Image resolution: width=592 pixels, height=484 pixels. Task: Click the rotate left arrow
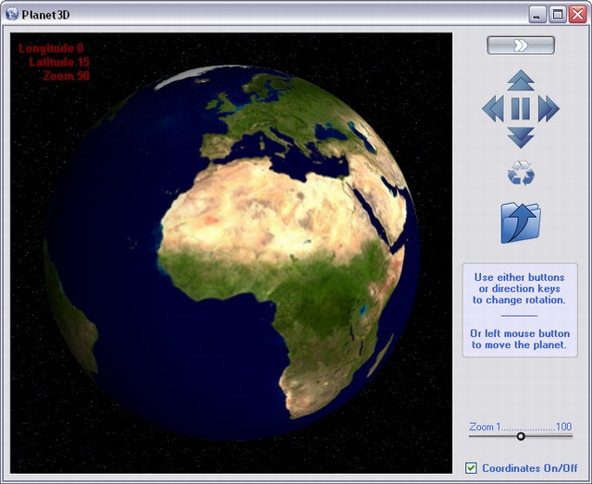493,109
